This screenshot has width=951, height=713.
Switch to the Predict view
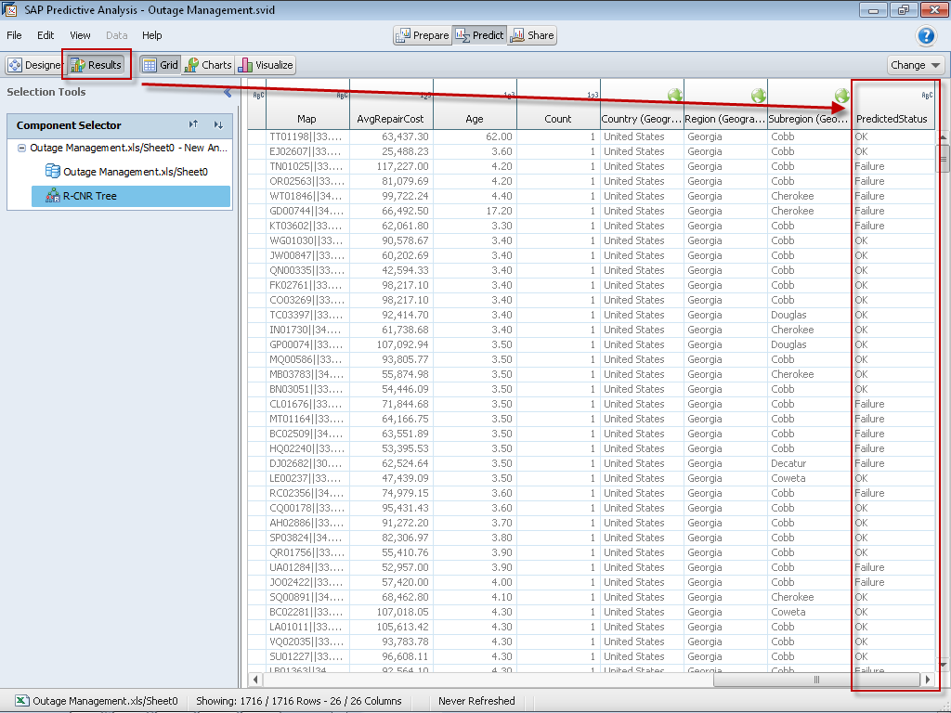coord(479,35)
